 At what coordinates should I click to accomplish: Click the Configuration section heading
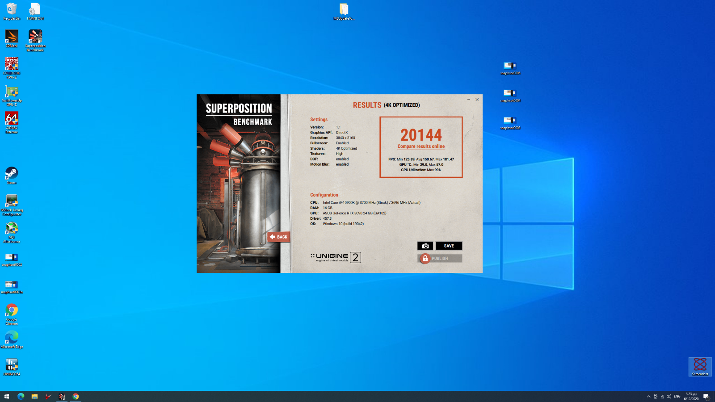(x=324, y=195)
